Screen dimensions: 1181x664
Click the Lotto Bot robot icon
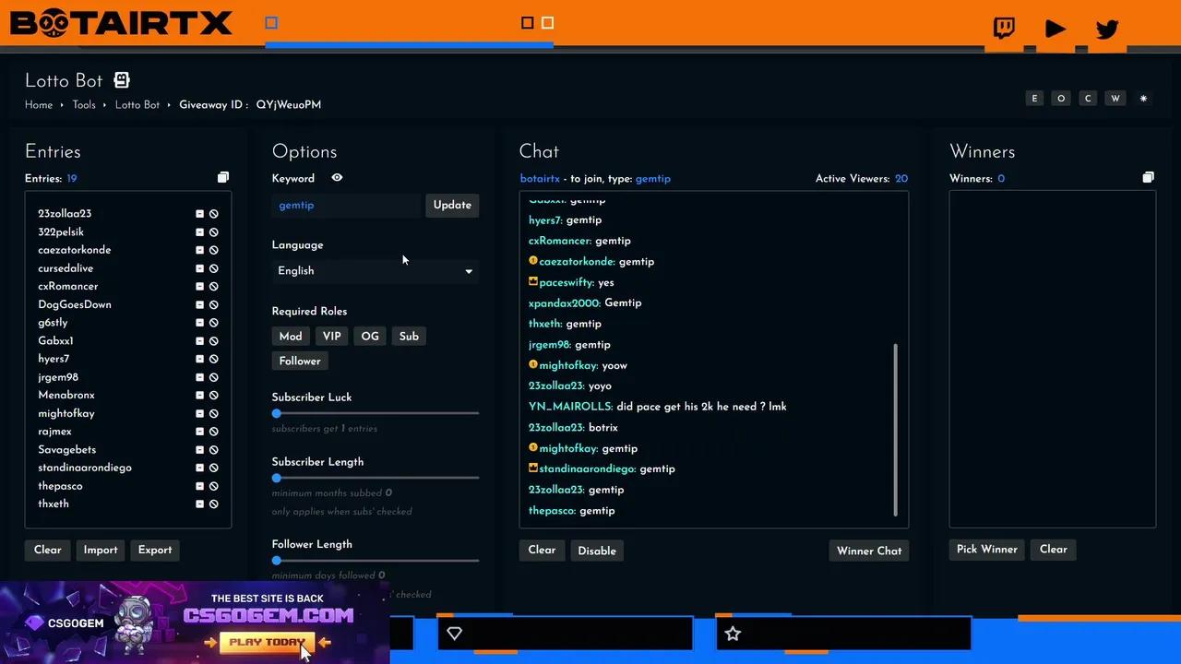pos(122,80)
